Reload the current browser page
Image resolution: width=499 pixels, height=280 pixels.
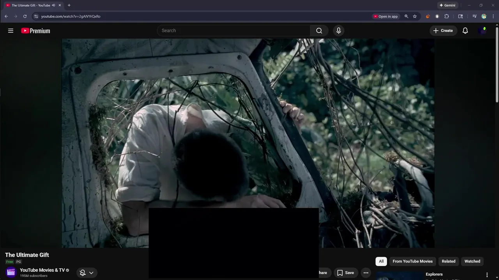point(25,16)
